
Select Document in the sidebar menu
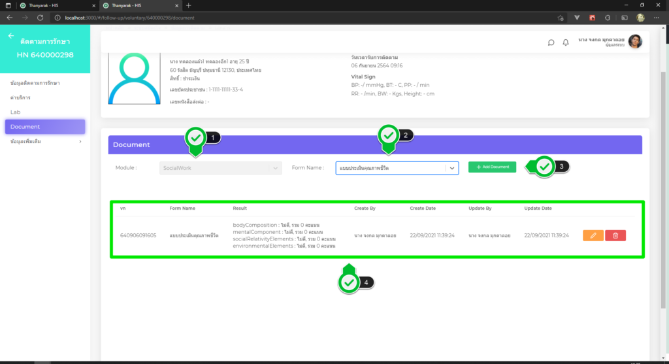(44, 126)
